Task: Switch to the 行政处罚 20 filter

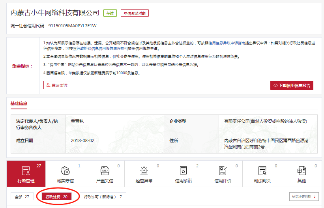Action: coord(56,197)
